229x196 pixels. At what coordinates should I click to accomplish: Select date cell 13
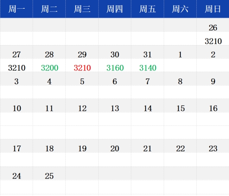[115, 108]
